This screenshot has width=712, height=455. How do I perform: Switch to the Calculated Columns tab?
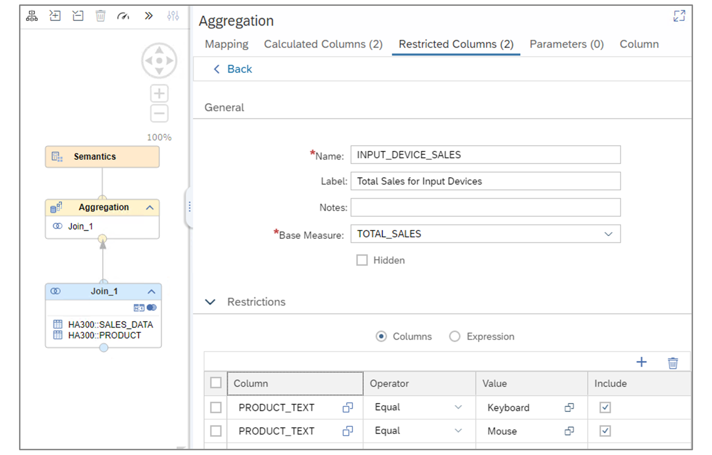(x=323, y=44)
